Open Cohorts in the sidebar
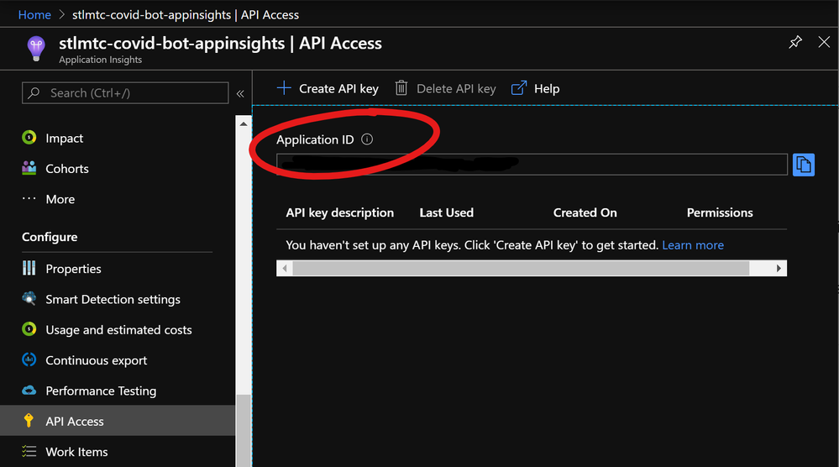This screenshot has width=839, height=467. coord(67,169)
